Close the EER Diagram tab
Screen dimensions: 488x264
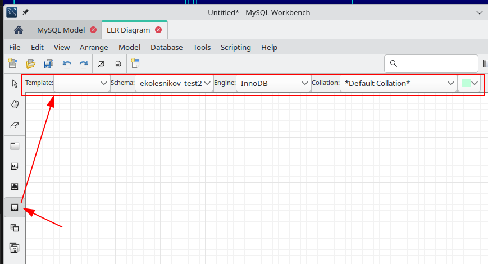[x=158, y=30]
